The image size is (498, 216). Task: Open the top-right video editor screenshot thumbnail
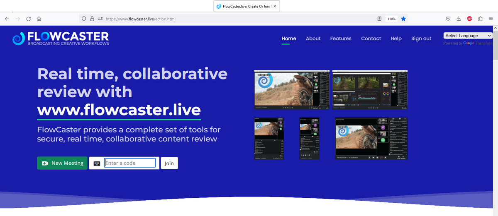[370, 90]
